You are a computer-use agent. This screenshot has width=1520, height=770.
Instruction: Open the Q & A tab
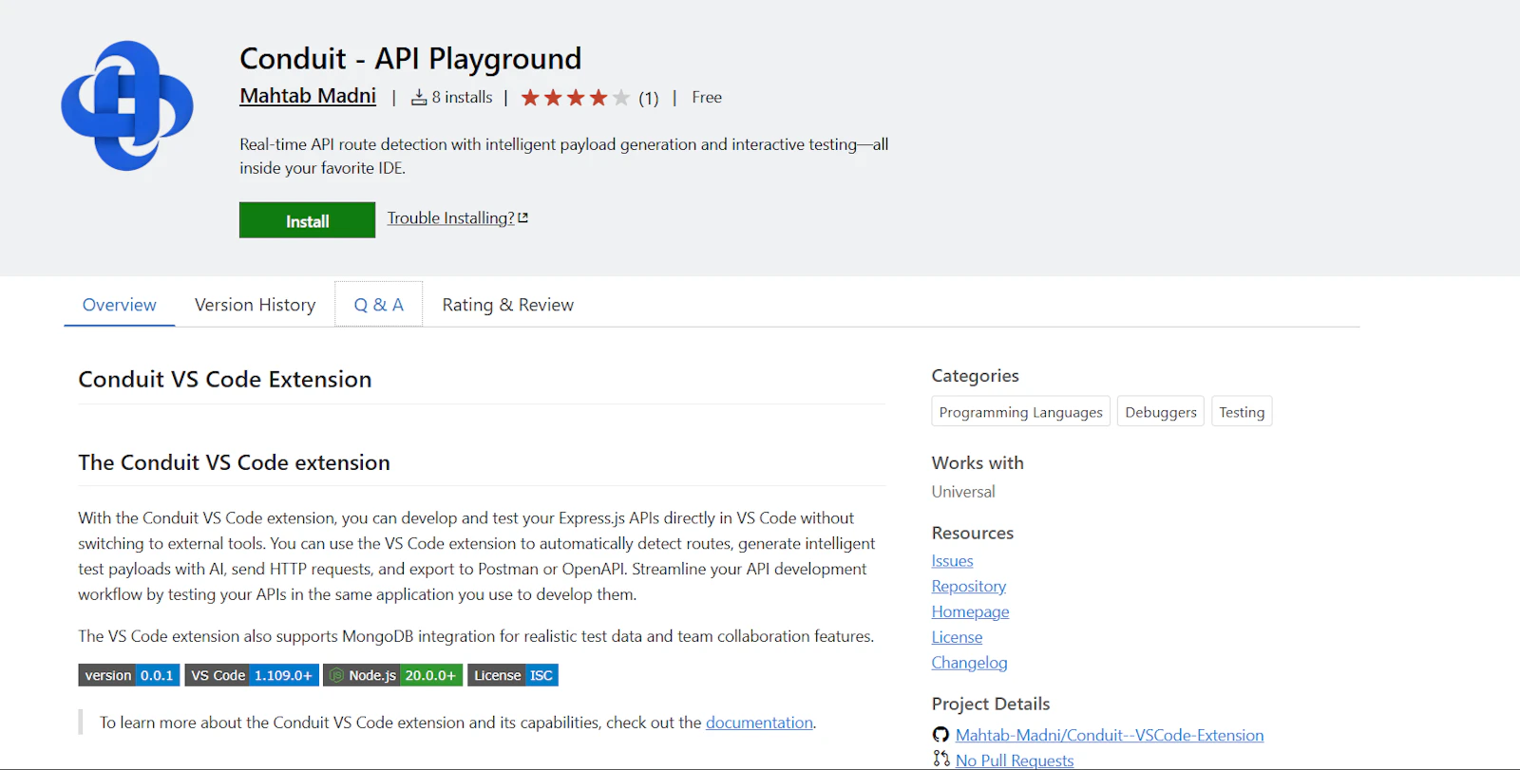point(379,305)
